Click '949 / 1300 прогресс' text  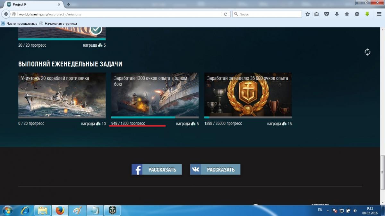[x=128, y=124]
